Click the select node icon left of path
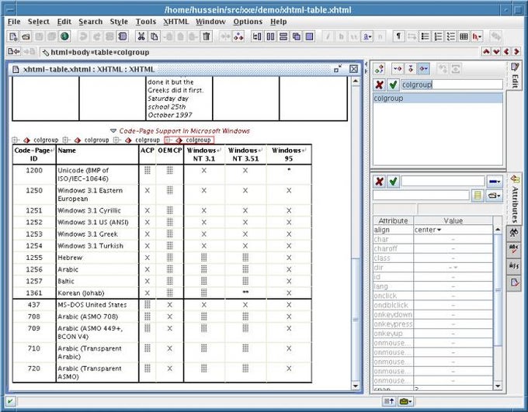 tap(45, 53)
